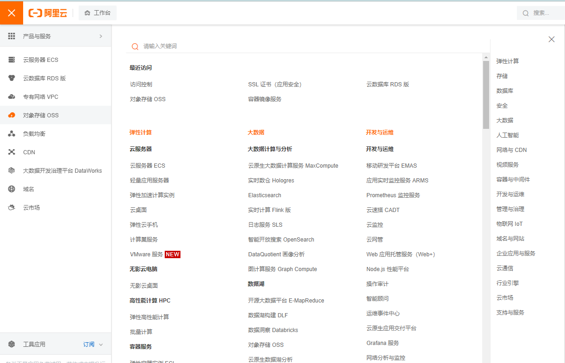Image resolution: width=565 pixels, height=363 pixels.
Task: Open 数据洞察 Databricks link
Action: [273, 330]
